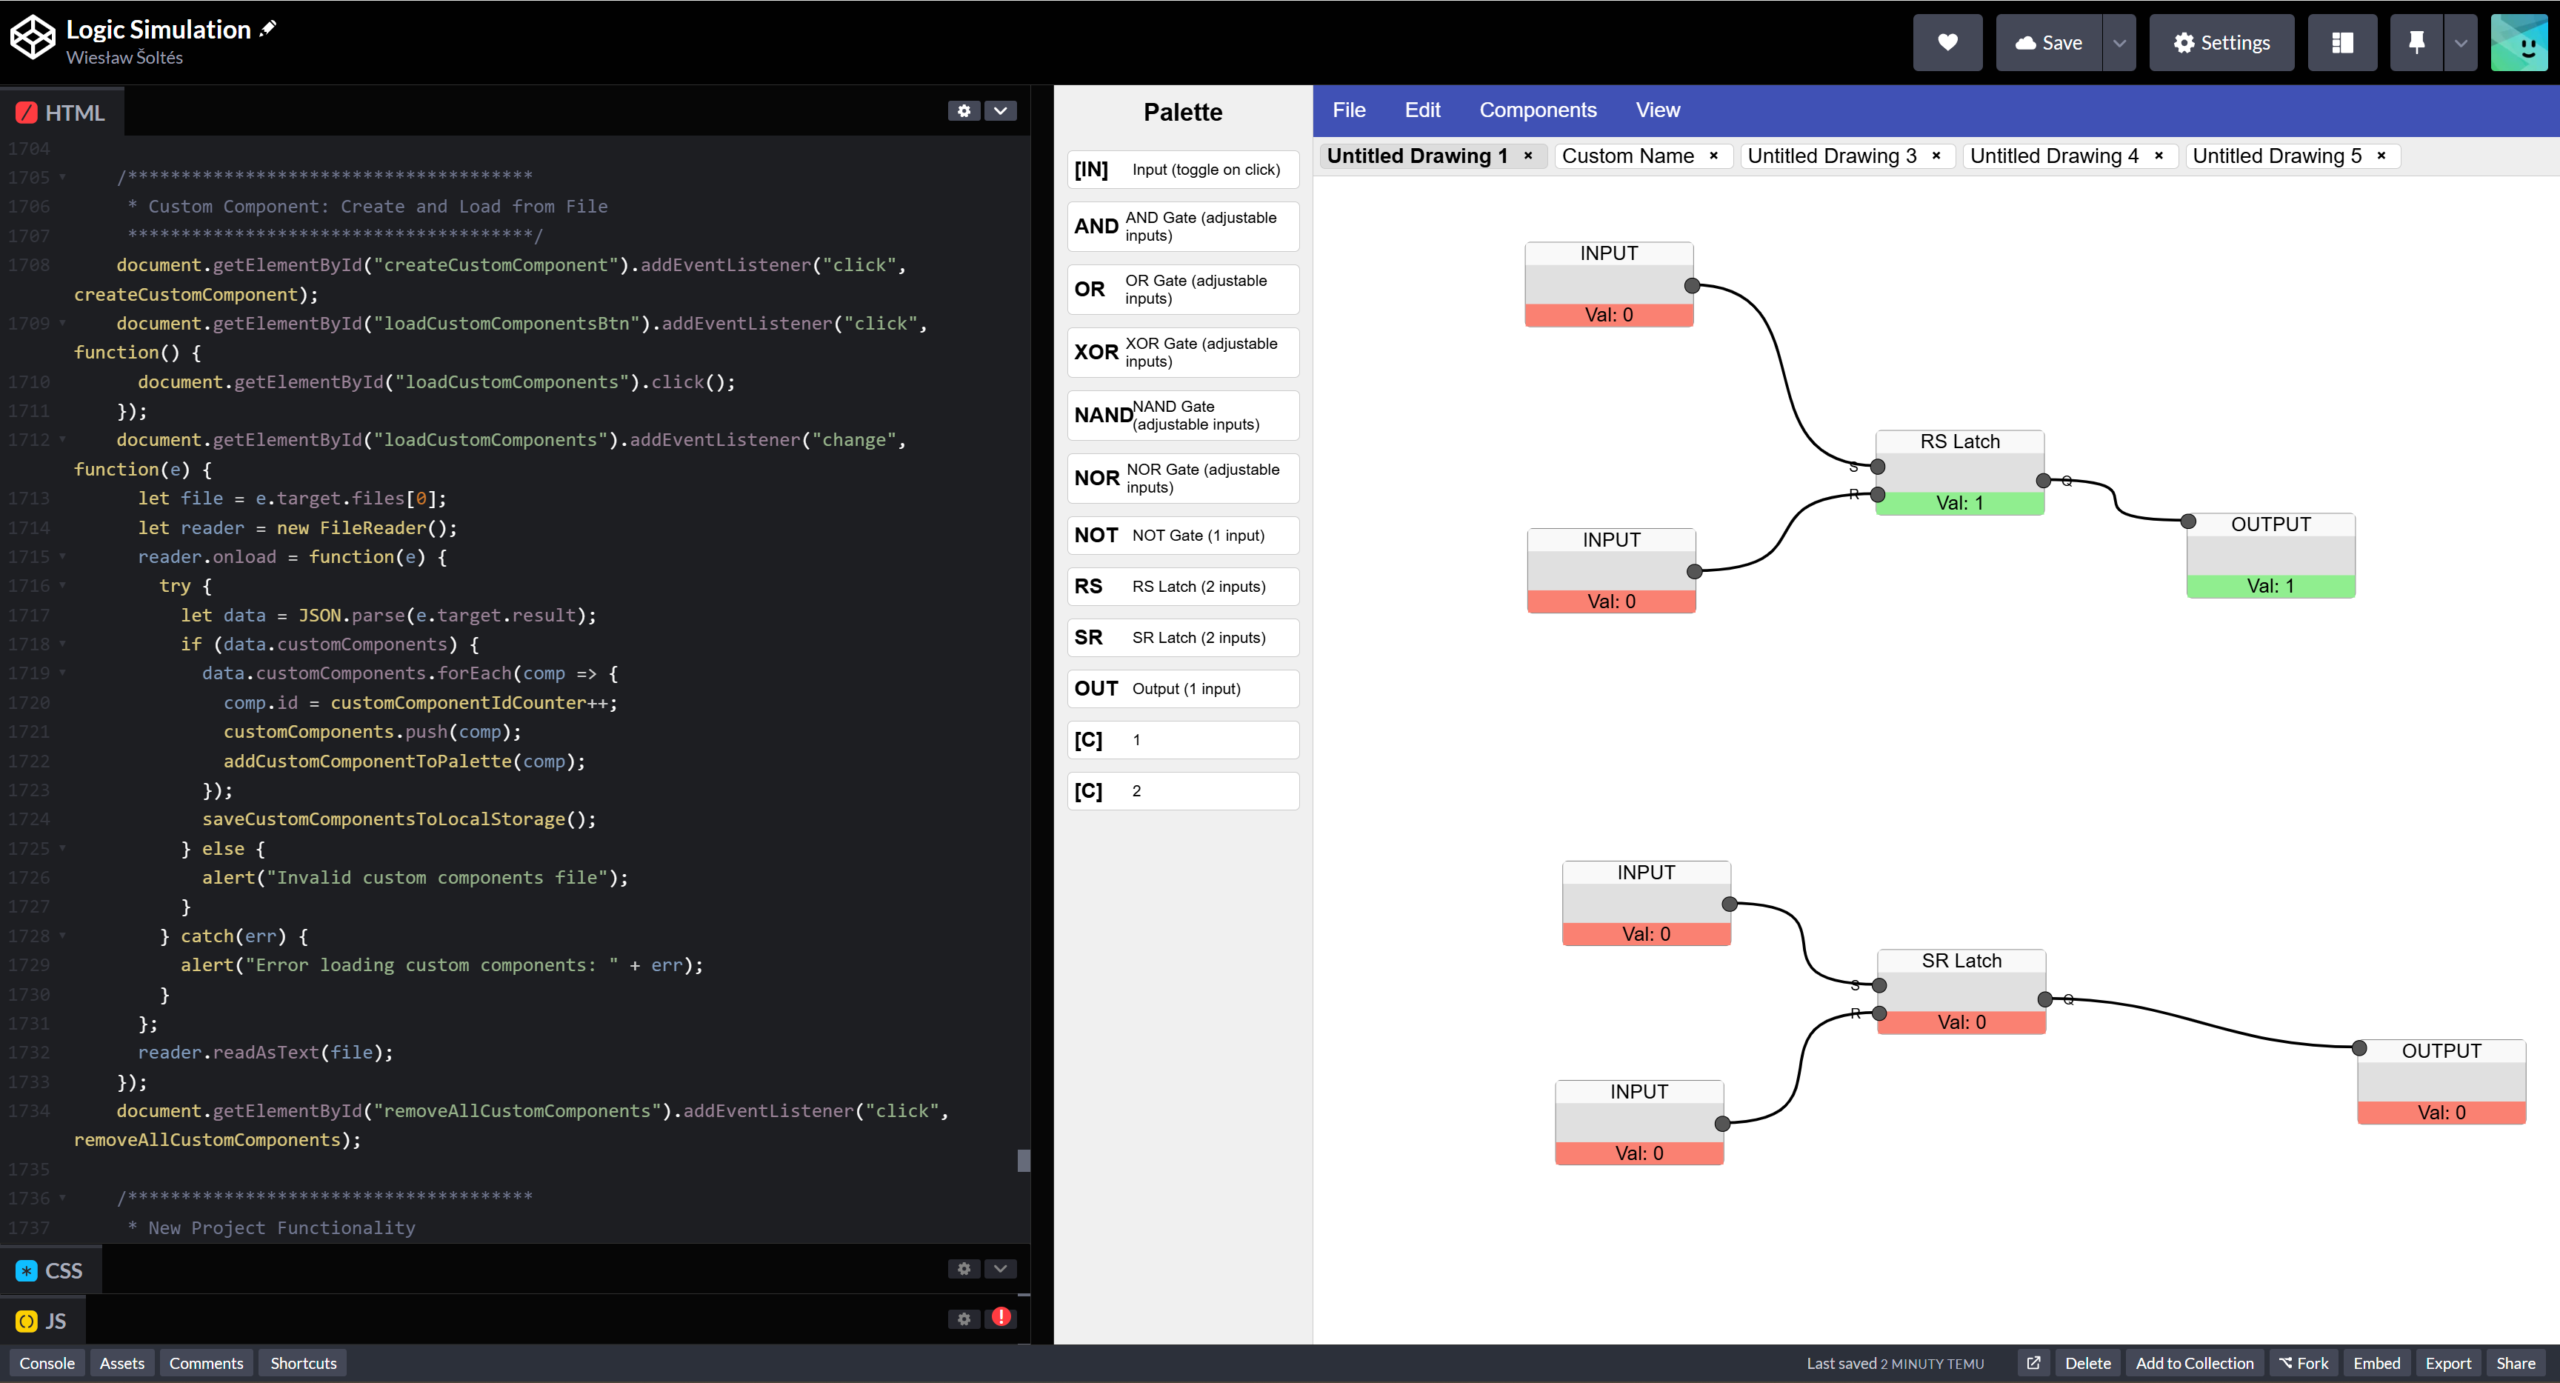This screenshot has height=1383, width=2560.
Task: Edit pen title with pencil icon
Action: click(x=267, y=29)
